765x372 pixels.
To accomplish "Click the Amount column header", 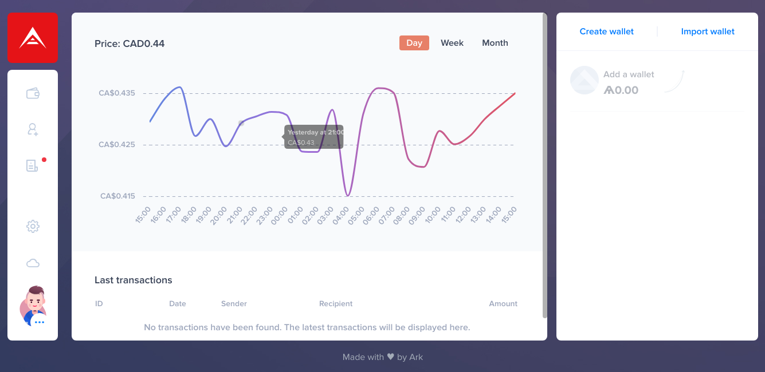I will pyautogui.click(x=503, y=304).
